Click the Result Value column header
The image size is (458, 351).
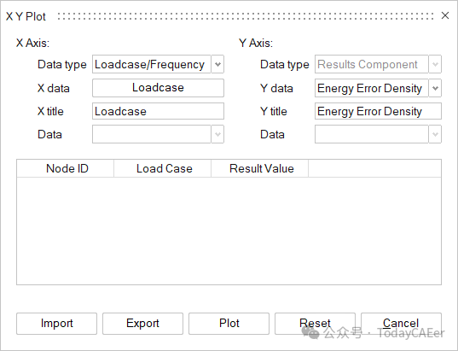coord(259,168)
